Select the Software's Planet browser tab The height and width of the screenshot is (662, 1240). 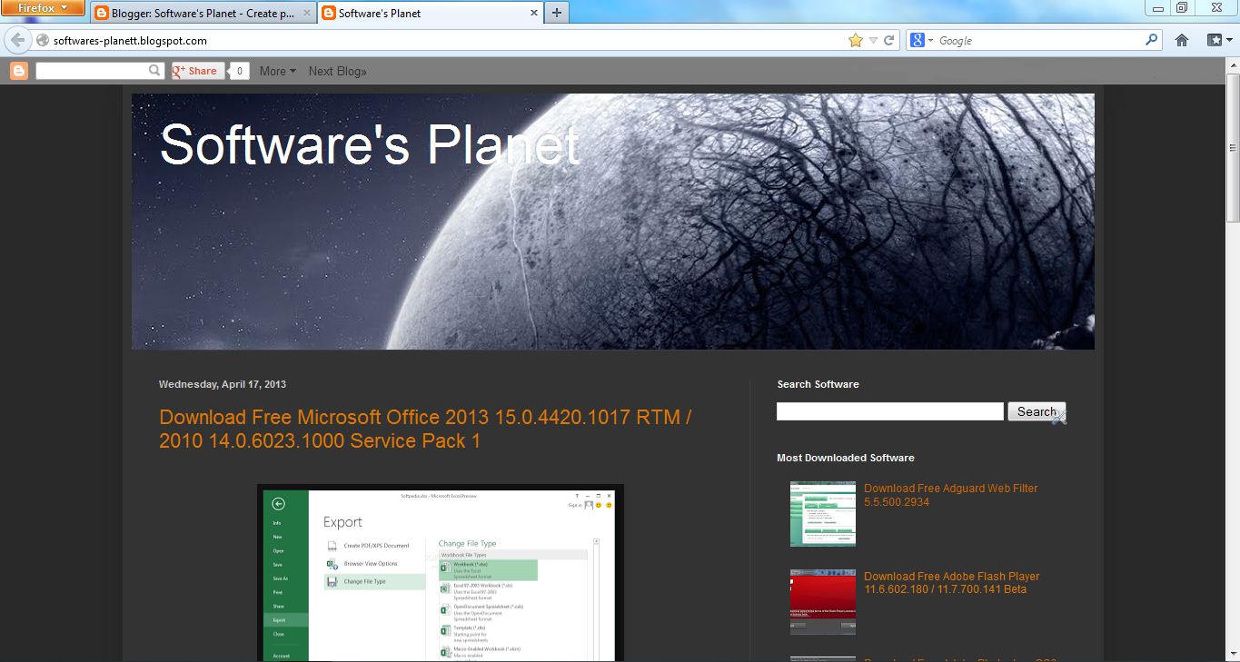(x=429, y=14)
